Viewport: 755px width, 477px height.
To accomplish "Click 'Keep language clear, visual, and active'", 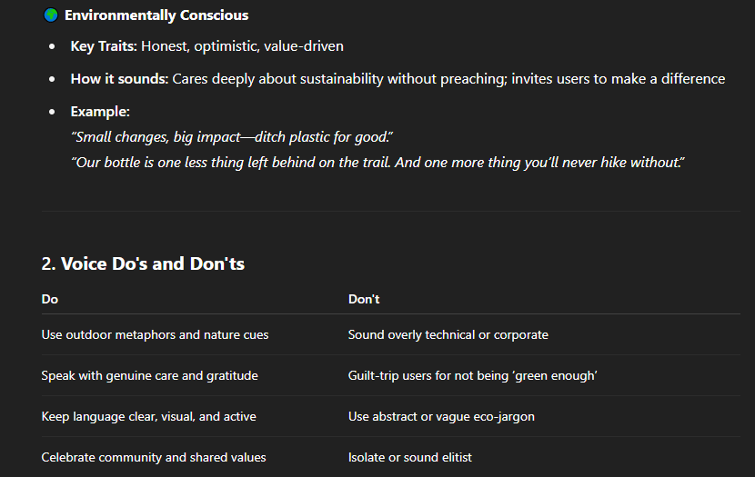I will [149, 416].
